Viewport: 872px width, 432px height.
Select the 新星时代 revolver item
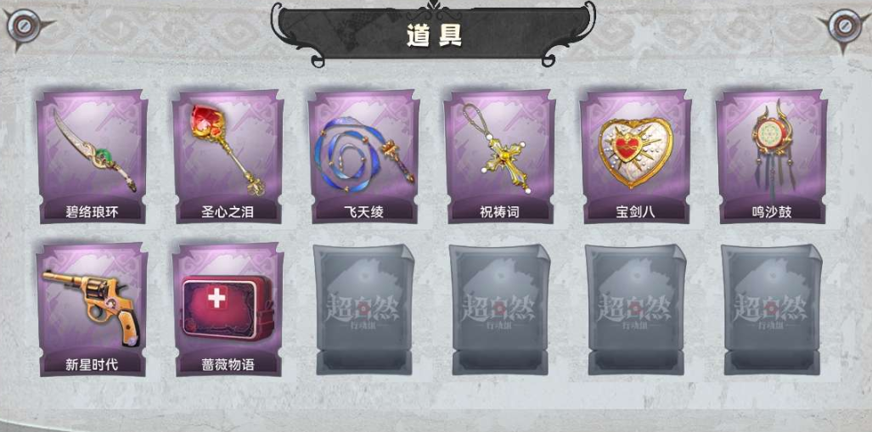pyautogui.click(x=93, y=309)
